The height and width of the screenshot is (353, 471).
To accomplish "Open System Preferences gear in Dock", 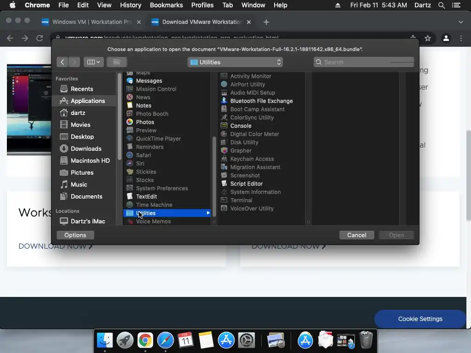I will coord(247,341).
